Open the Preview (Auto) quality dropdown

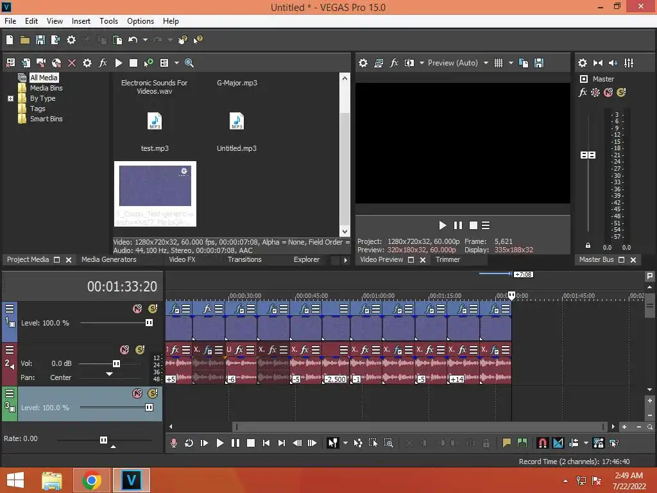(x=486, y=63)
